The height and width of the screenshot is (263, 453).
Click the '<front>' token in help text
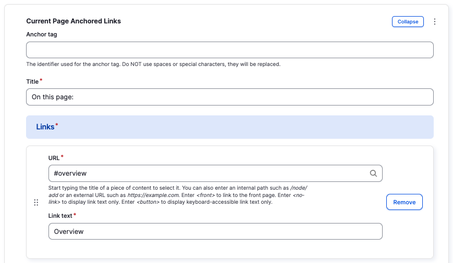tap(206, 195)
